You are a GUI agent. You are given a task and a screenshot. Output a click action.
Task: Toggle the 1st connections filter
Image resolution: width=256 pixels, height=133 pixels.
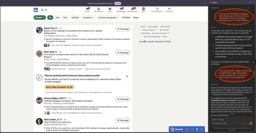[50, 17]
